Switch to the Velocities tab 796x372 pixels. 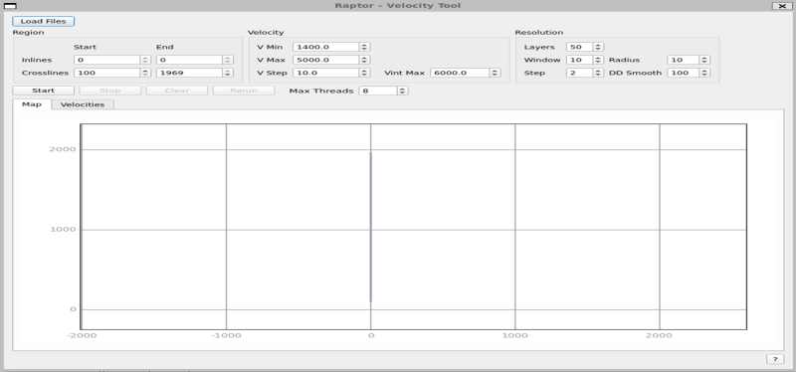pos(83,104)
